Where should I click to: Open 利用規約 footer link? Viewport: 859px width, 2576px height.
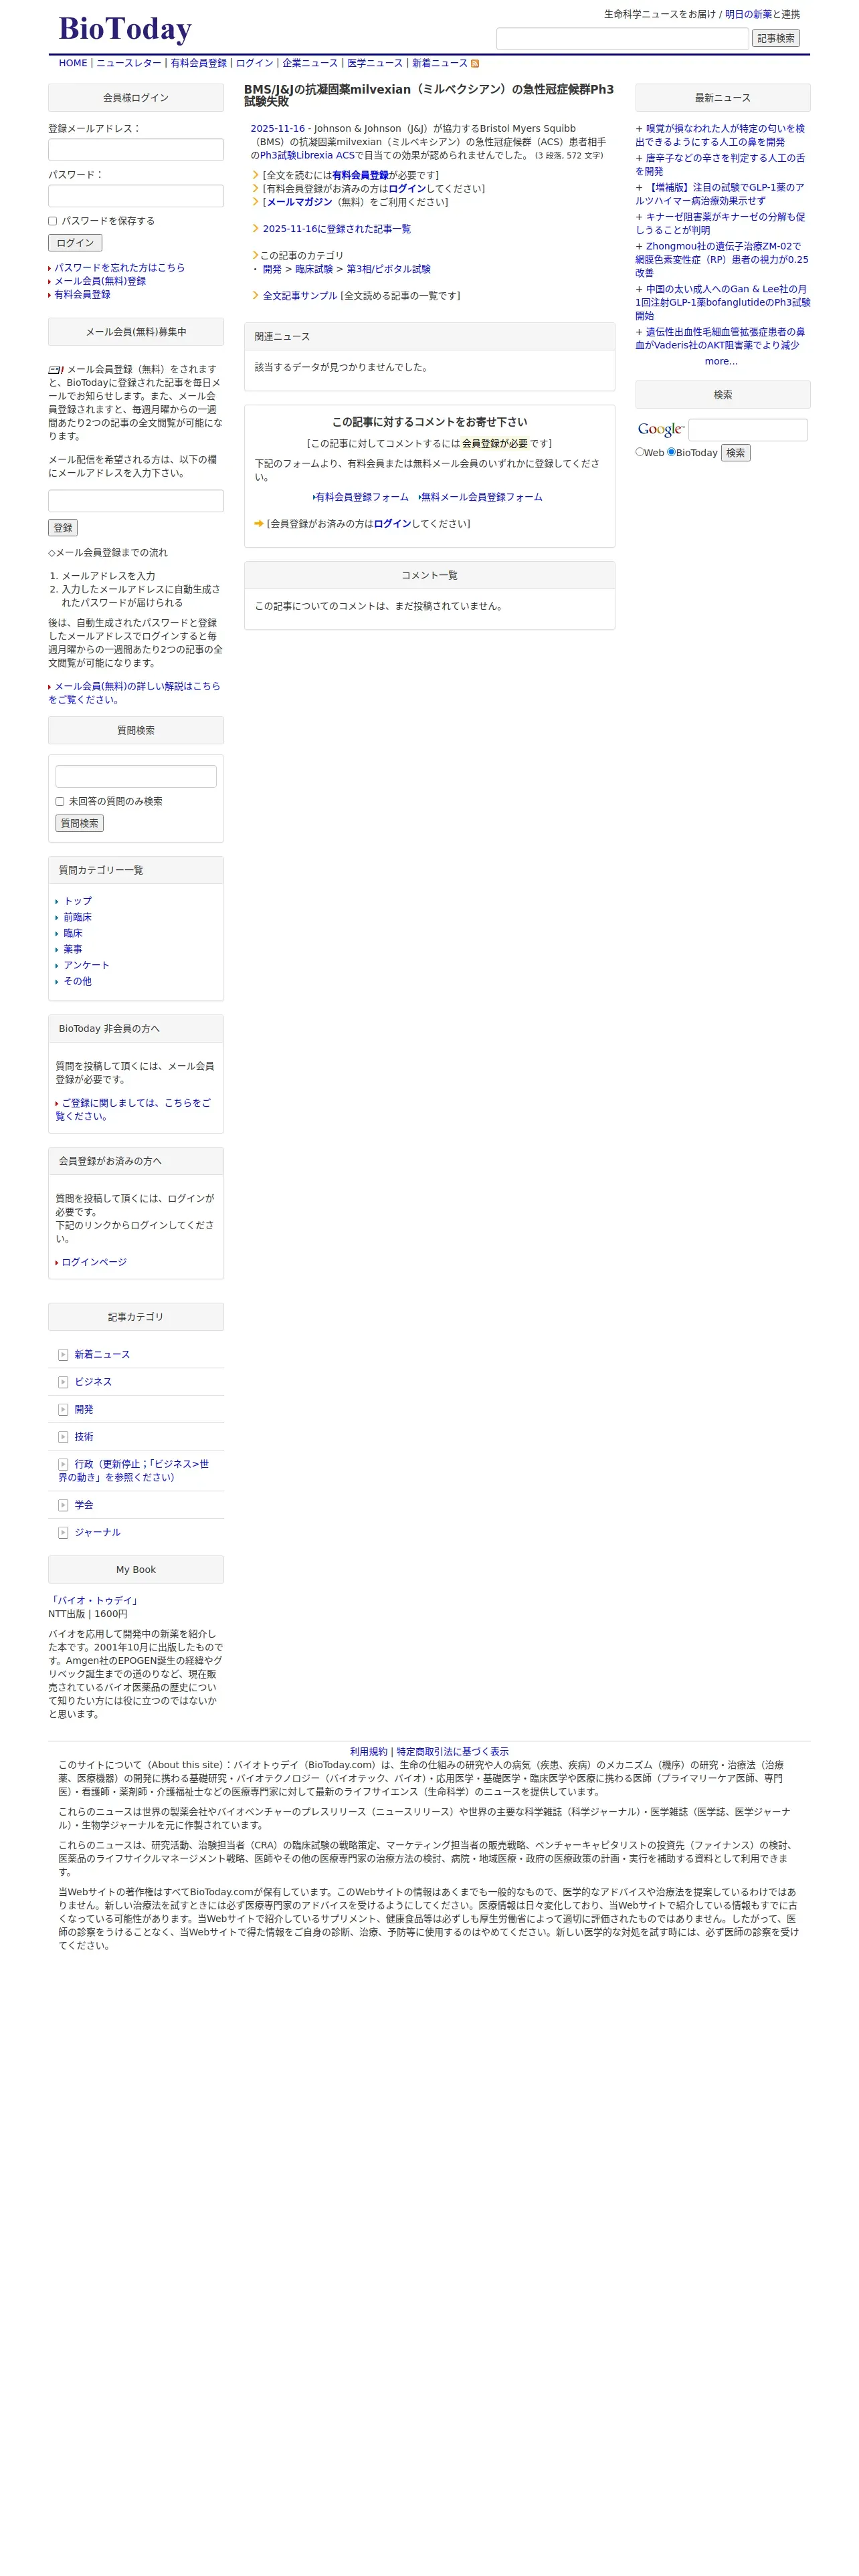(x=368, y=1751)
